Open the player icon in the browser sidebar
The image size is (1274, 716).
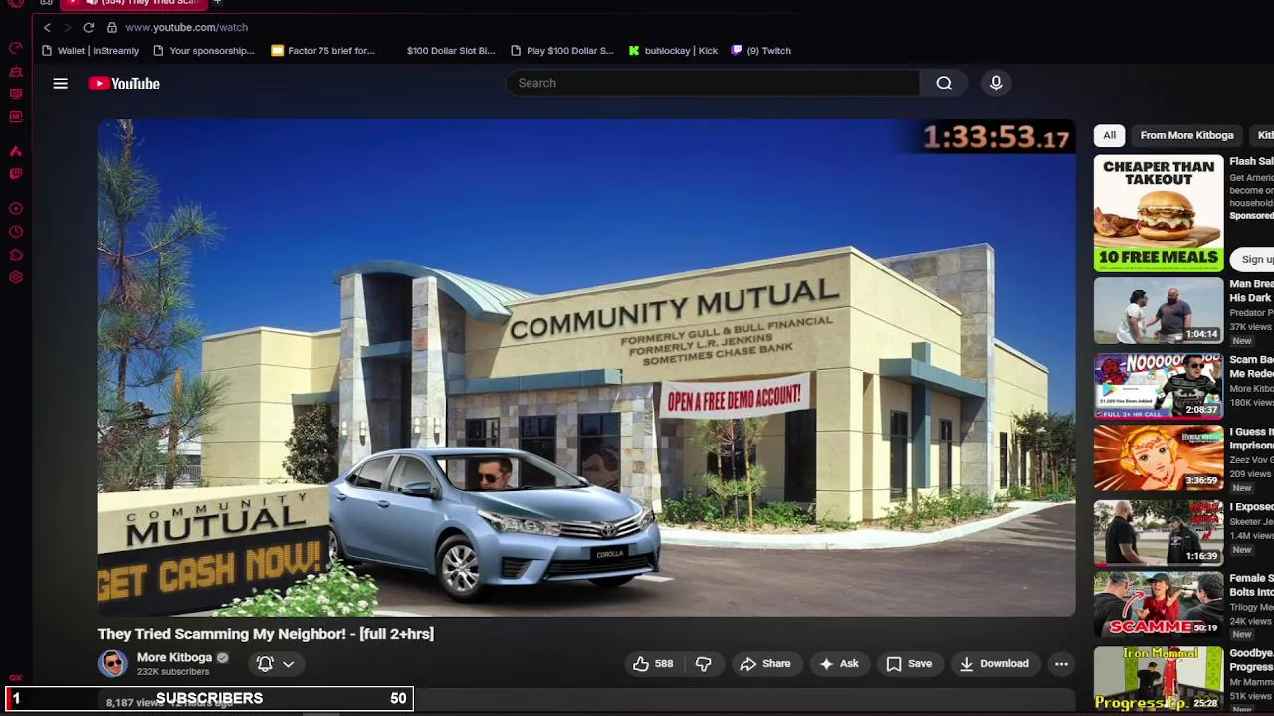16,209
